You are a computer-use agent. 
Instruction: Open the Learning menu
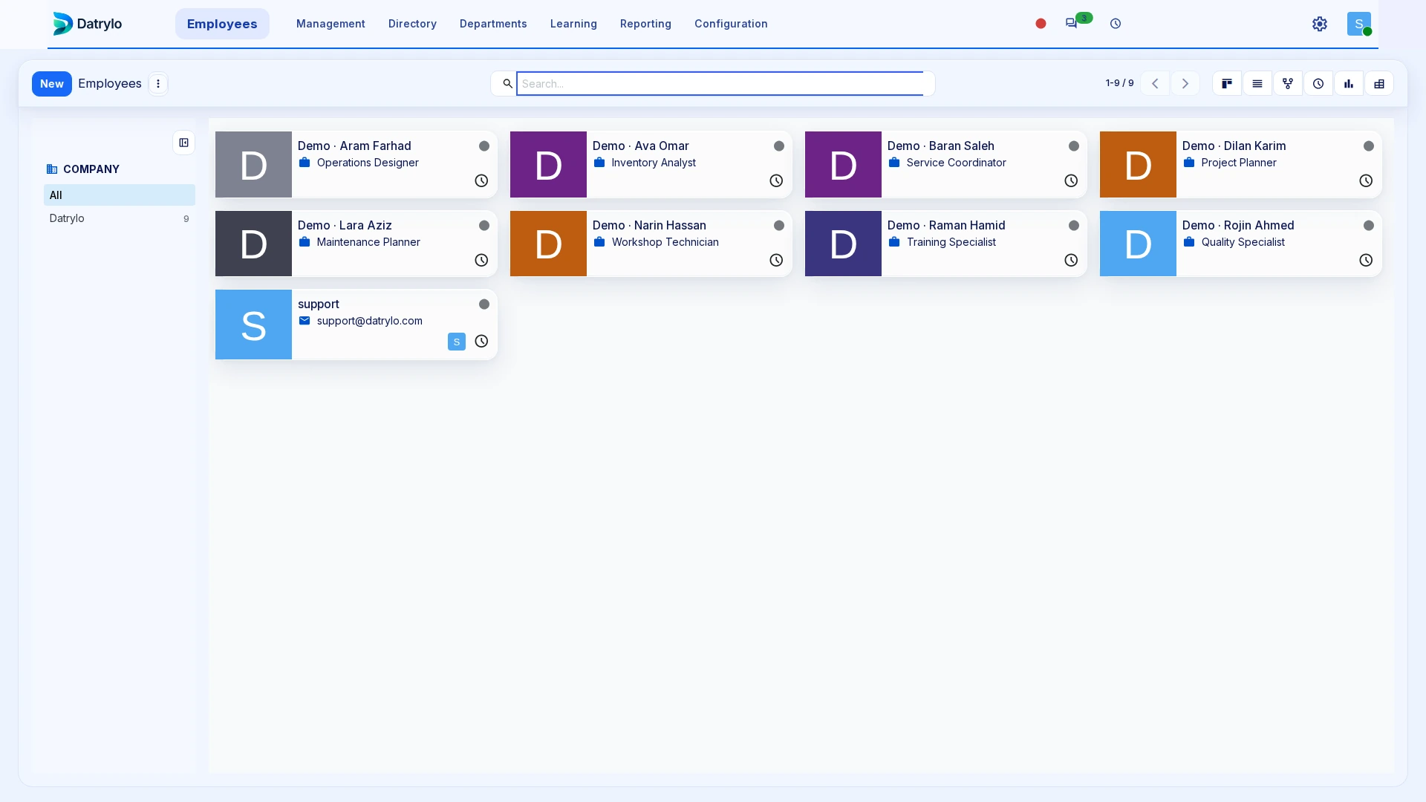click(573, 24)
